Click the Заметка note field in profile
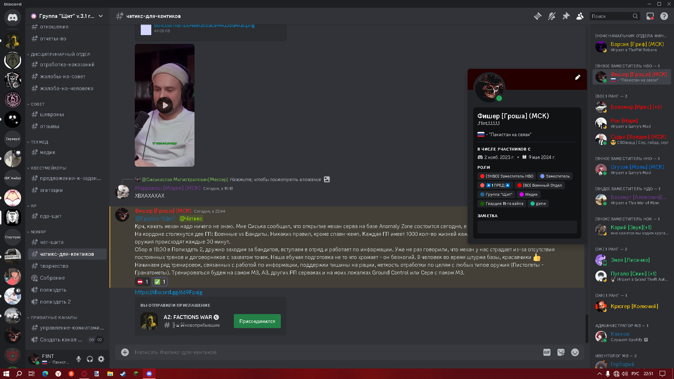Image resolution: width=674 pixels, height=379 pixels. tap(527, 227)
